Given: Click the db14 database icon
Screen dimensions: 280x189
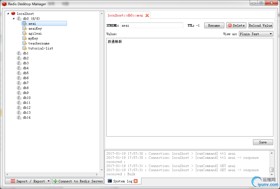Looking at the screenshot, I should [19, 118].
